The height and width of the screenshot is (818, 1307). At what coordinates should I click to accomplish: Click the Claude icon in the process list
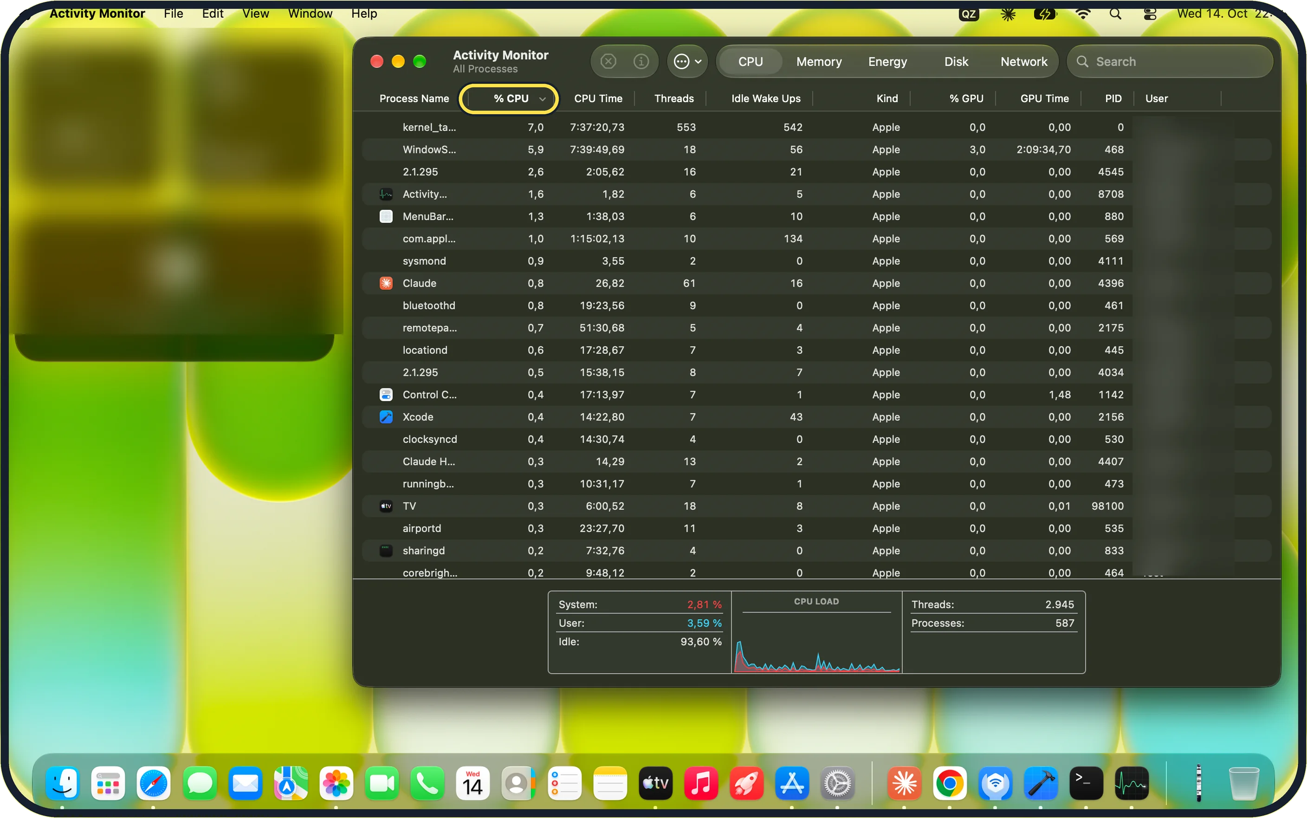click(386, 284)
